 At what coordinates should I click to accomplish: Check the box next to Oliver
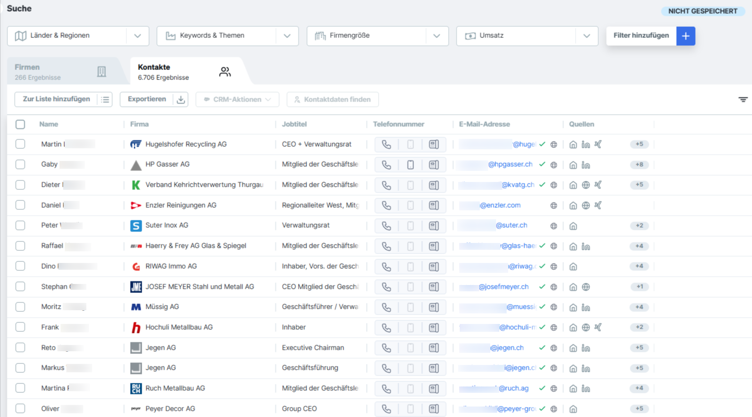point(20,409)
